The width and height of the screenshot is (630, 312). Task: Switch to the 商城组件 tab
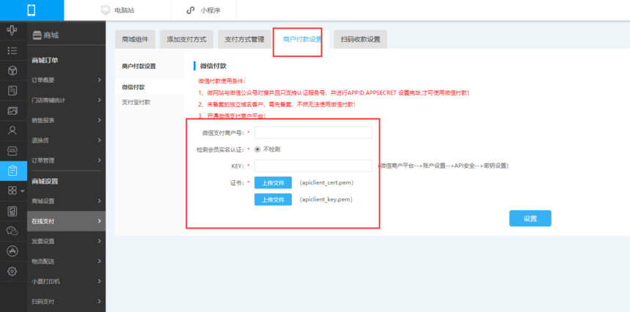136,40
